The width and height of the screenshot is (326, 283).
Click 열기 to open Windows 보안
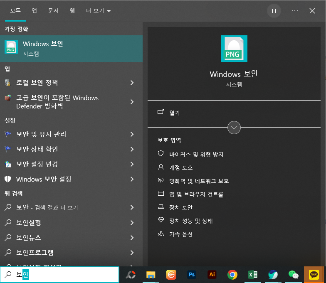coord(175,113)
